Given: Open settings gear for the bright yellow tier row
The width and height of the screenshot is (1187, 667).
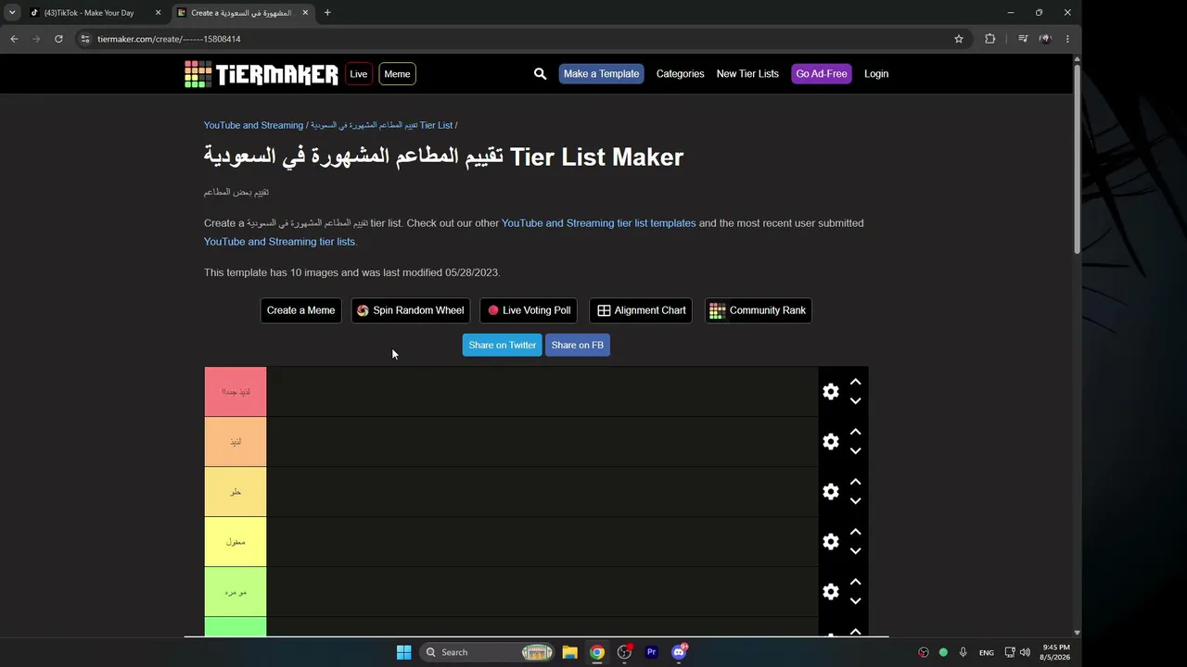Looking at the screenshot, I should click(831, 542).
